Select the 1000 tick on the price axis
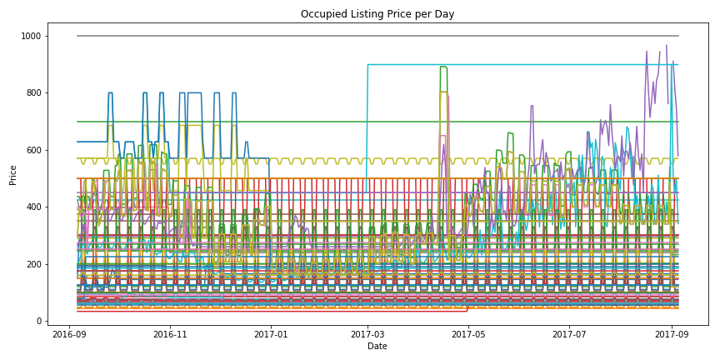 point(30,36)
